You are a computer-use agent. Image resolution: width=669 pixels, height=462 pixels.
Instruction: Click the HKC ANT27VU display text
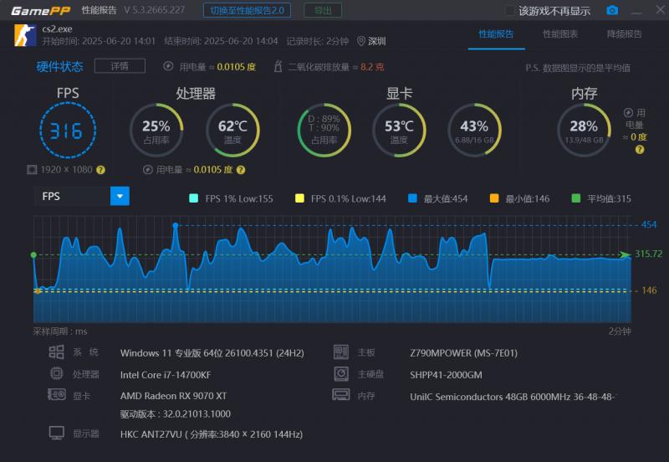point(212,434)
